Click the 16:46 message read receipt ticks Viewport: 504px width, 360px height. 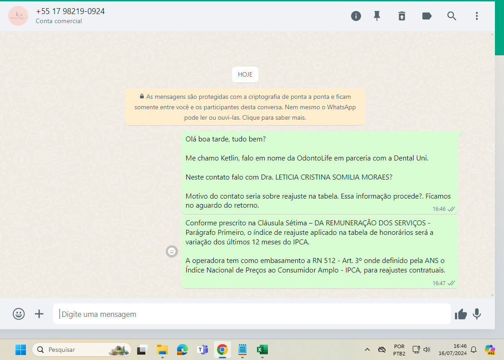[451, 209]
